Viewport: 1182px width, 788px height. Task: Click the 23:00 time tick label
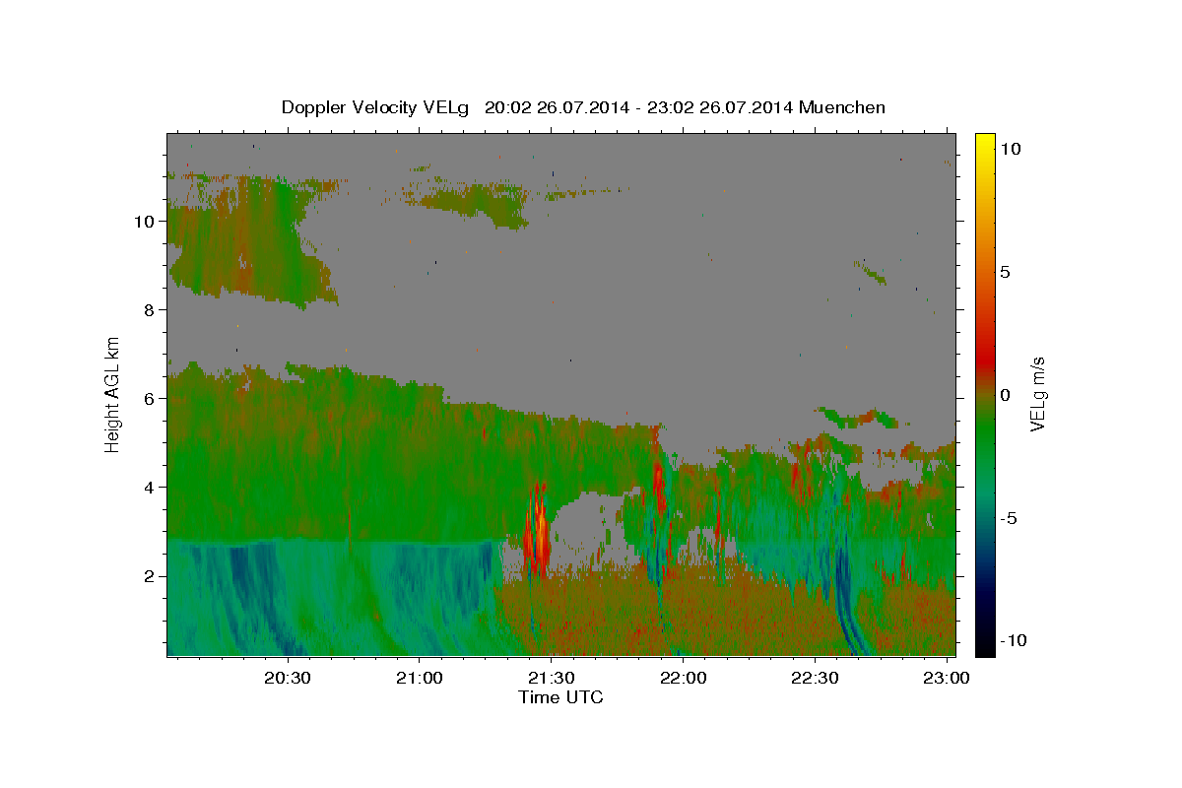[947, 678]
